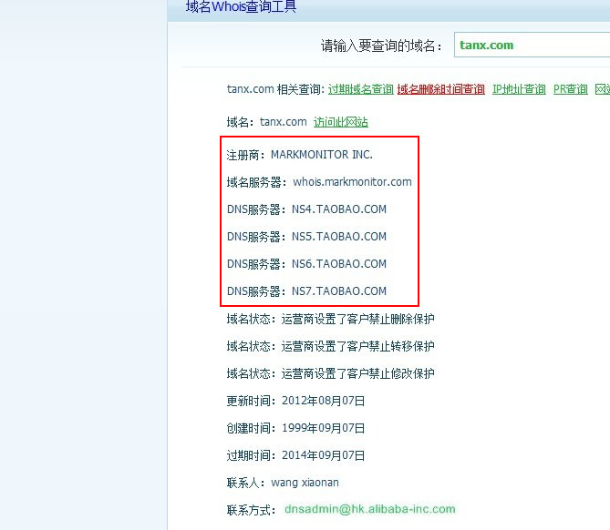This screenshot has width=610, height=530.
Task: Click the 访问此网站 link
Action: 341,122
